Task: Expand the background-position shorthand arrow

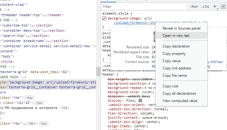Action: pos(150,83)
